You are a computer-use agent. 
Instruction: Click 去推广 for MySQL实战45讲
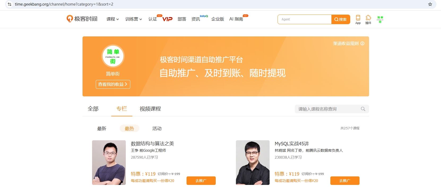click(345, 181)
